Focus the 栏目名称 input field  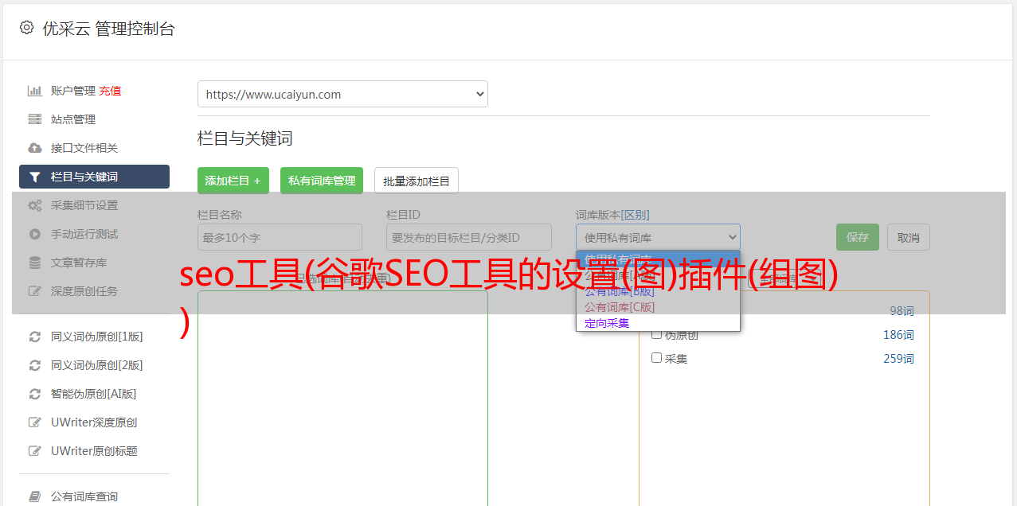tap(280, 237)
